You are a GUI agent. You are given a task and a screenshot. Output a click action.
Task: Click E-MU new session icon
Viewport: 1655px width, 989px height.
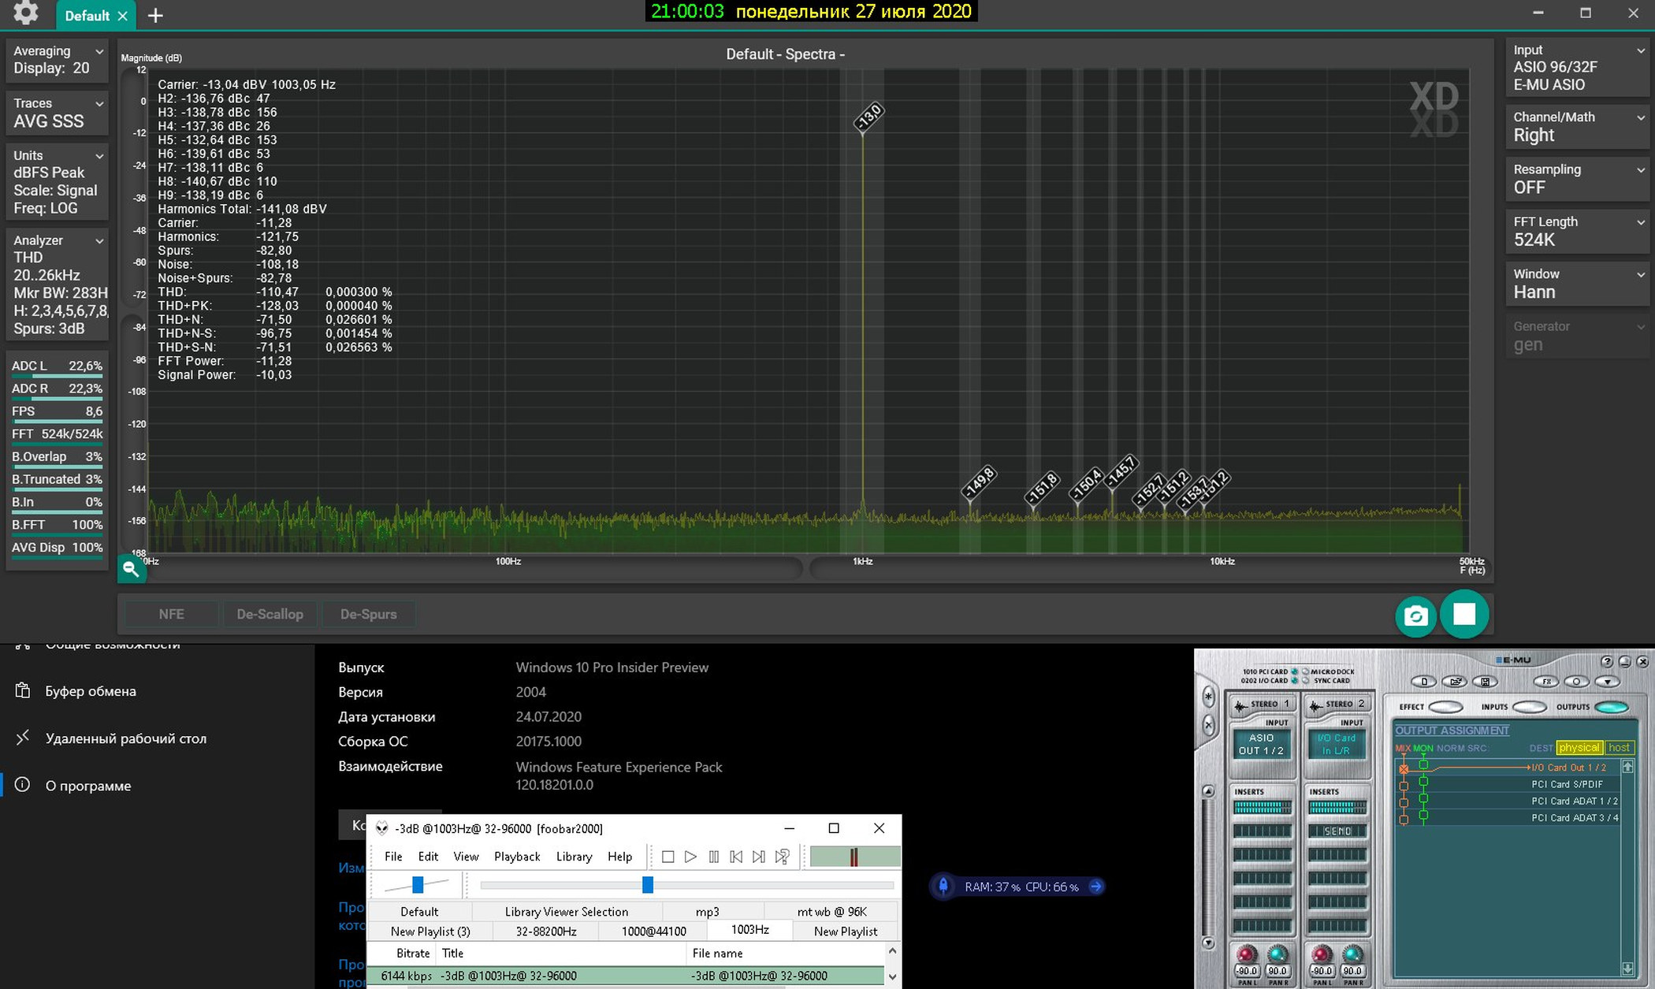tap(1424, 682)
